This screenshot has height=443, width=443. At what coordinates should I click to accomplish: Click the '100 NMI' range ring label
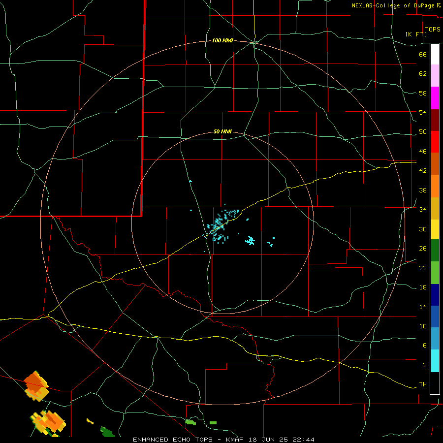click(x=222, y=41)
